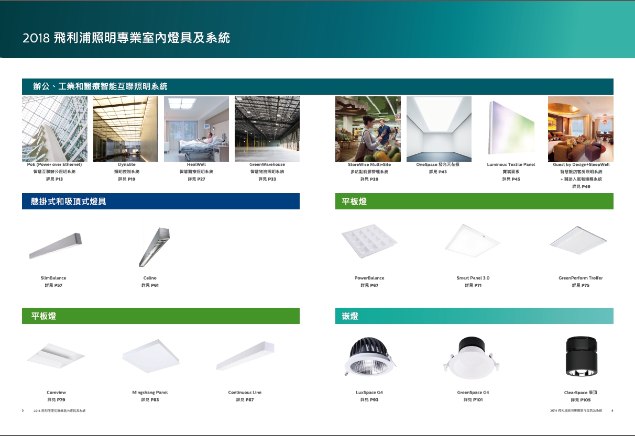Jump to 詳見 P39 reference

[369, 179]
